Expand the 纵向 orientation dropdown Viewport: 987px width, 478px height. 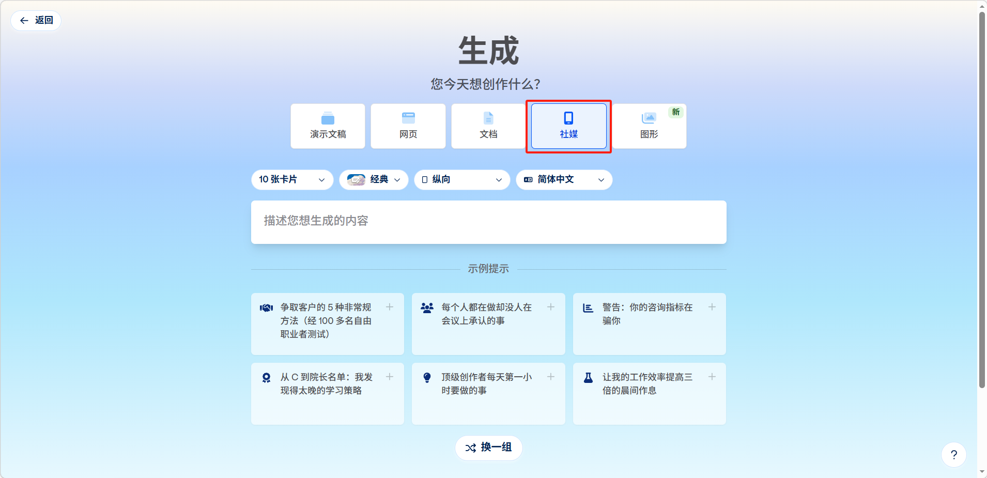point(461,180)
